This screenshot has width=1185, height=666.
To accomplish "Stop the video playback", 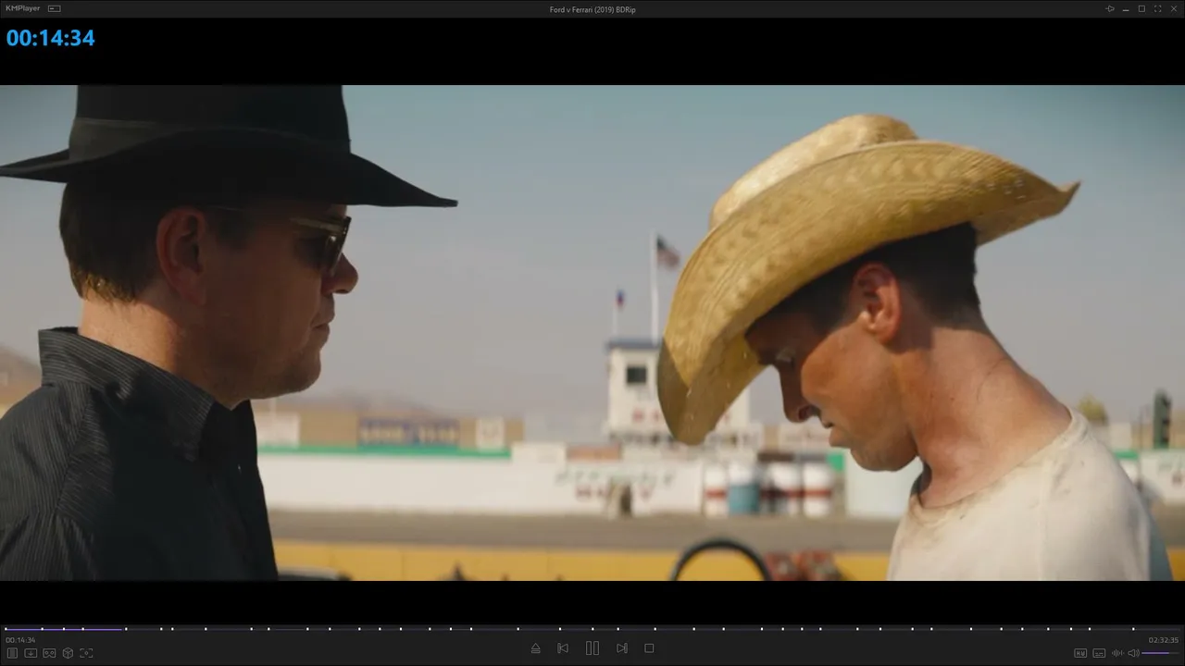I will 649,648.
